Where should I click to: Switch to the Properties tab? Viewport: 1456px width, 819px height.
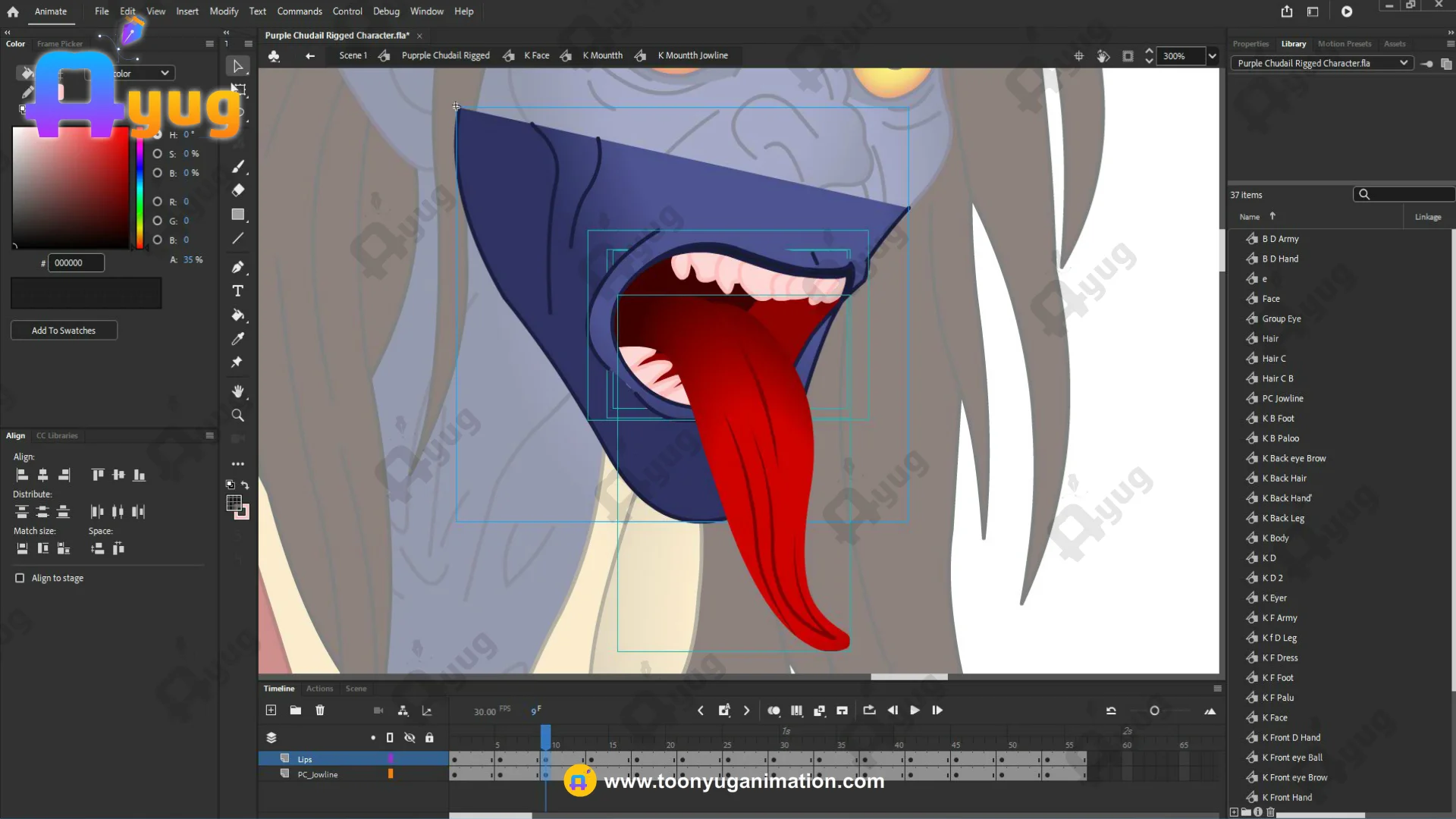(1250, 44)
